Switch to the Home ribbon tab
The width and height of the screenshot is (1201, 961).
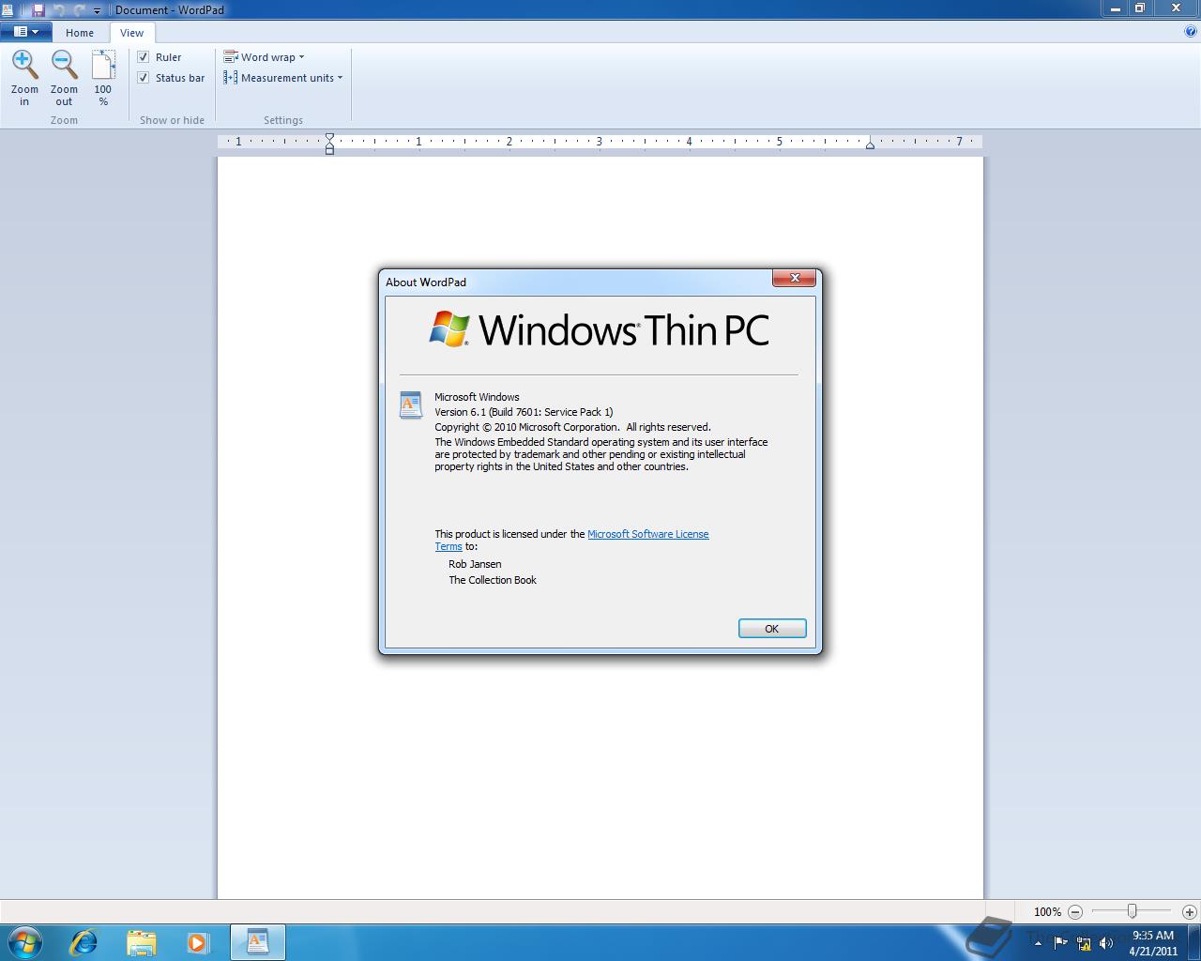point(80,33)
